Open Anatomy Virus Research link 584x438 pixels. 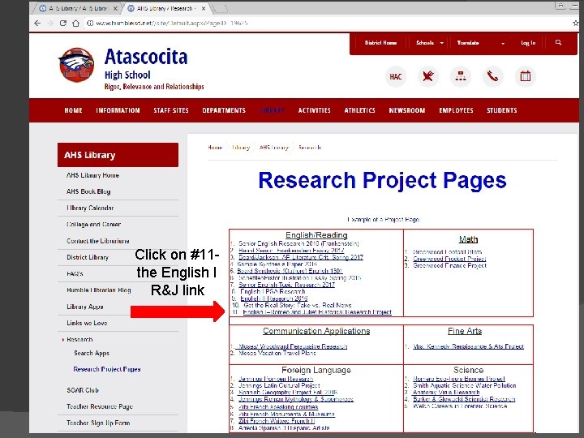[446, 393]
